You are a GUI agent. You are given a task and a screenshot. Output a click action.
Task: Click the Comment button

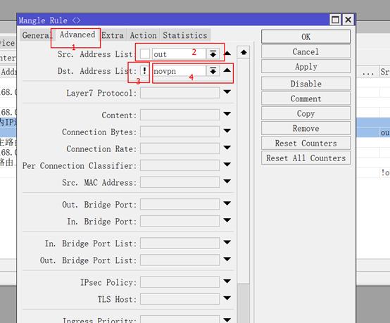tap(306, 99)
